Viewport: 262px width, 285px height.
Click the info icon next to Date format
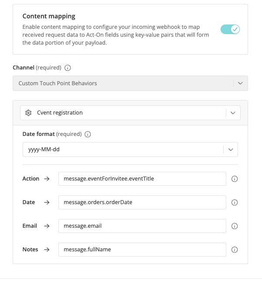pos(88,134)
